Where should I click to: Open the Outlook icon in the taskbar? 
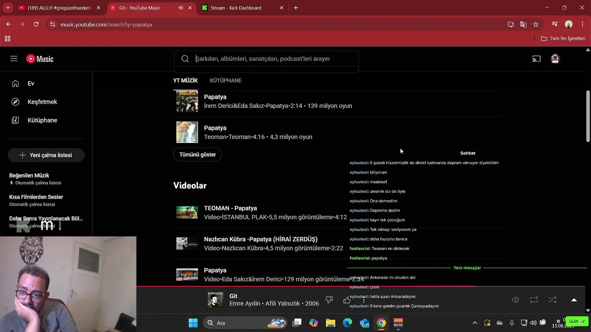point(364,323)
